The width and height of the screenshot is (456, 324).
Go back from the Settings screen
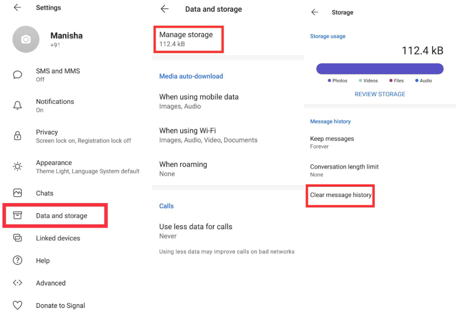click(x=18, y=8)
